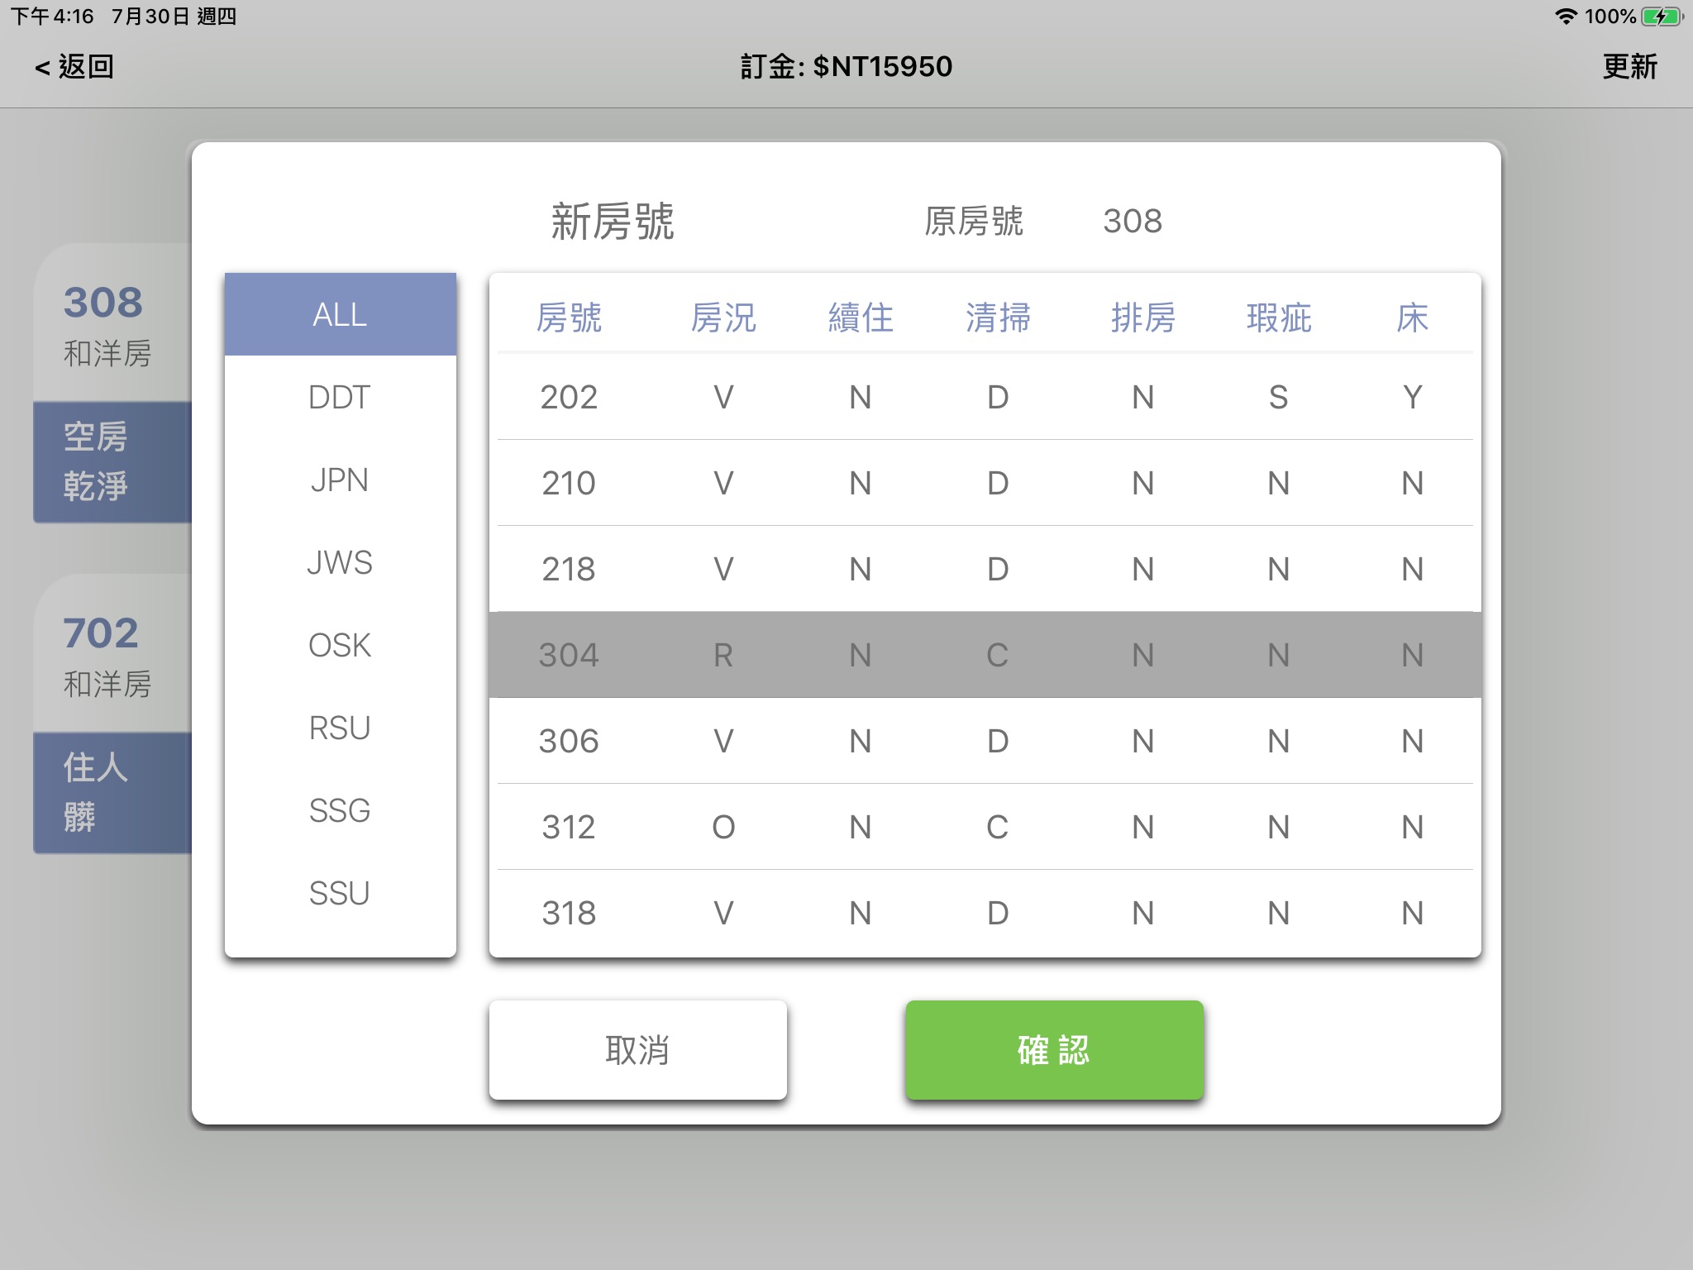Select the ALL room type filter
Screen dimensions: 1693x1270
(340, 314)
